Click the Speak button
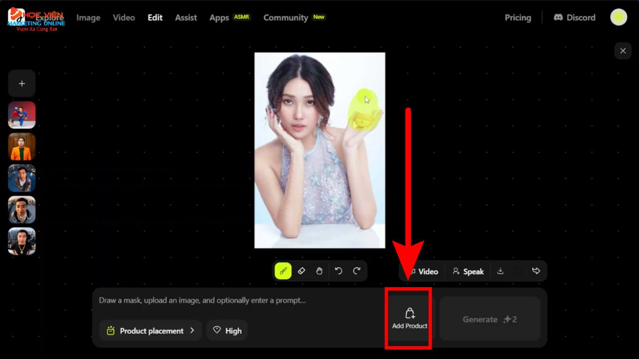This screenshot has width=639, height=359. (468, 271)
